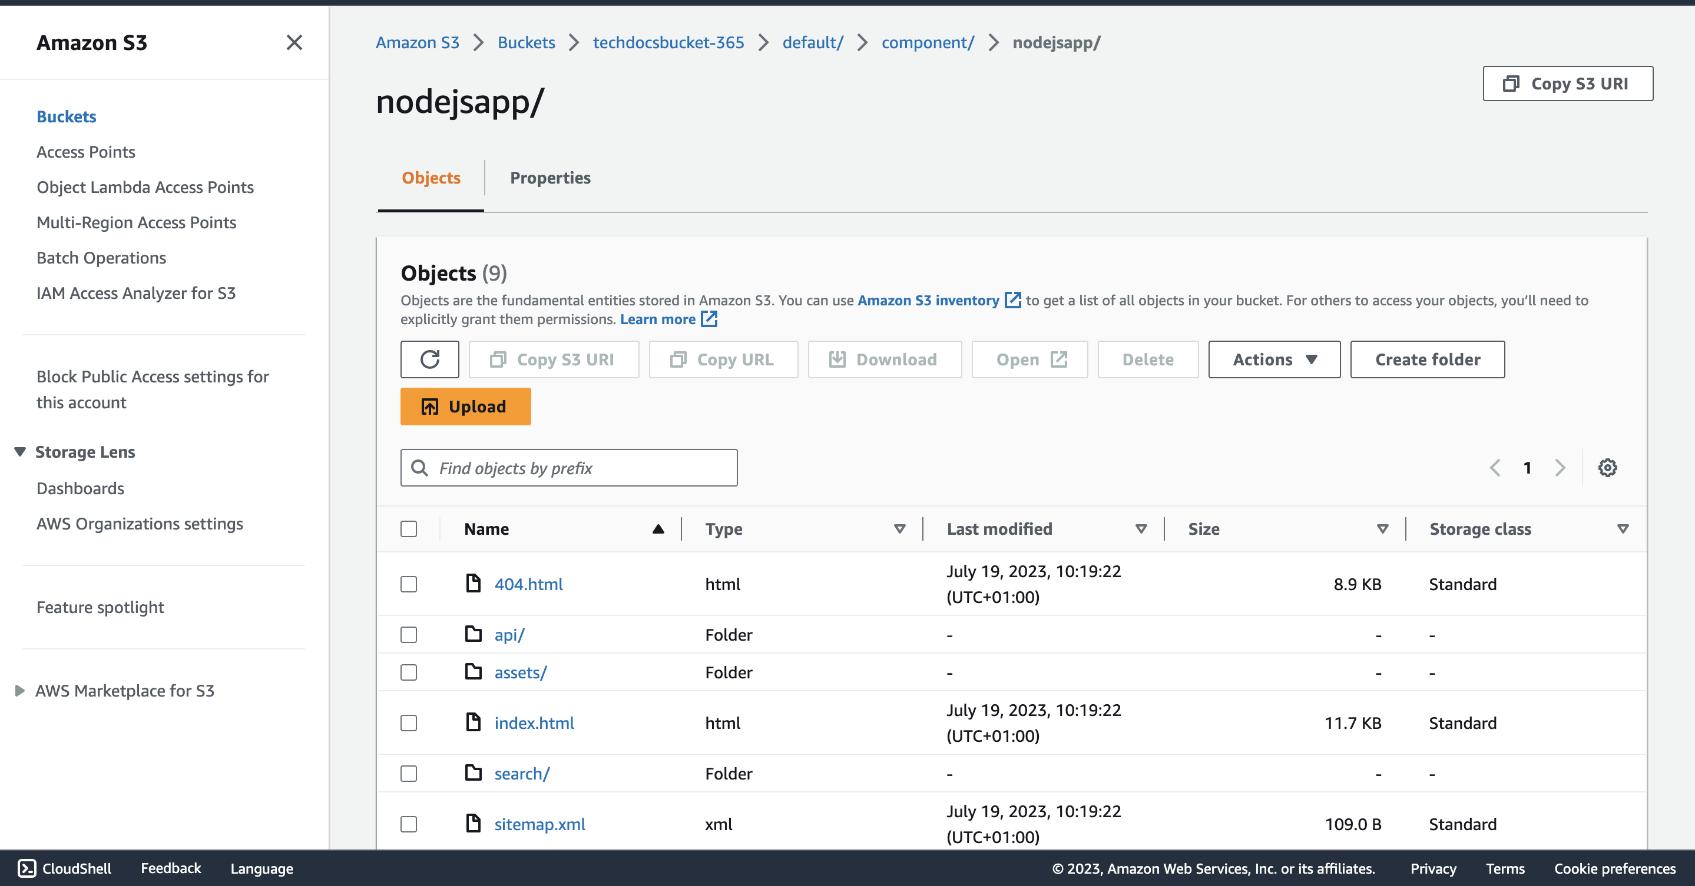Sort by Type column arrow
This screenshot has height=886, width=1695.
(899, 529)
